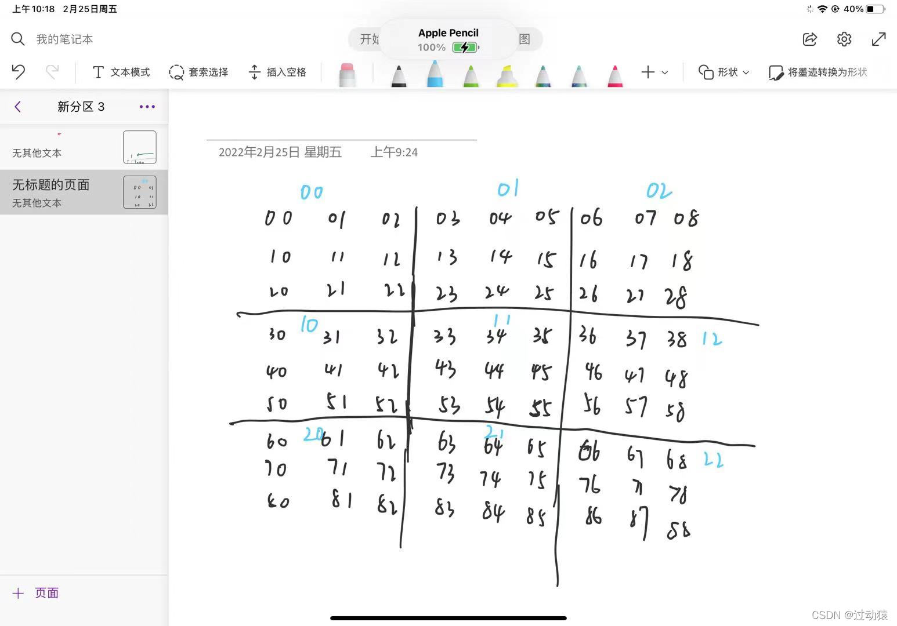Click 我的笔记本 search field
Screen dimensions: 897x626
(x=64, y=39)
